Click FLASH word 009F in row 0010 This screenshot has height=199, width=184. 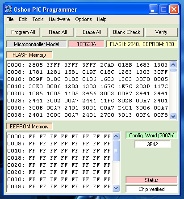[36, 79]
